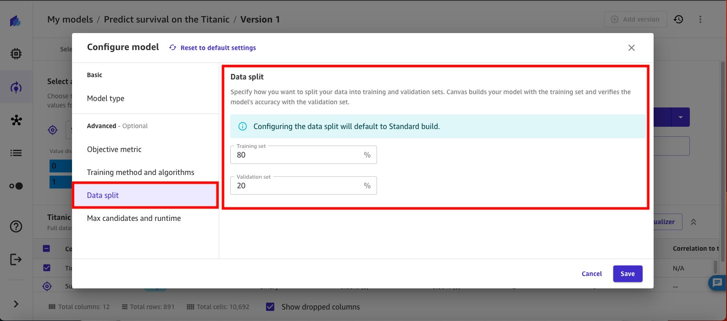Open the list icon in left sidebar
This screenshot has height=321, width=727.
pos(16,153)
